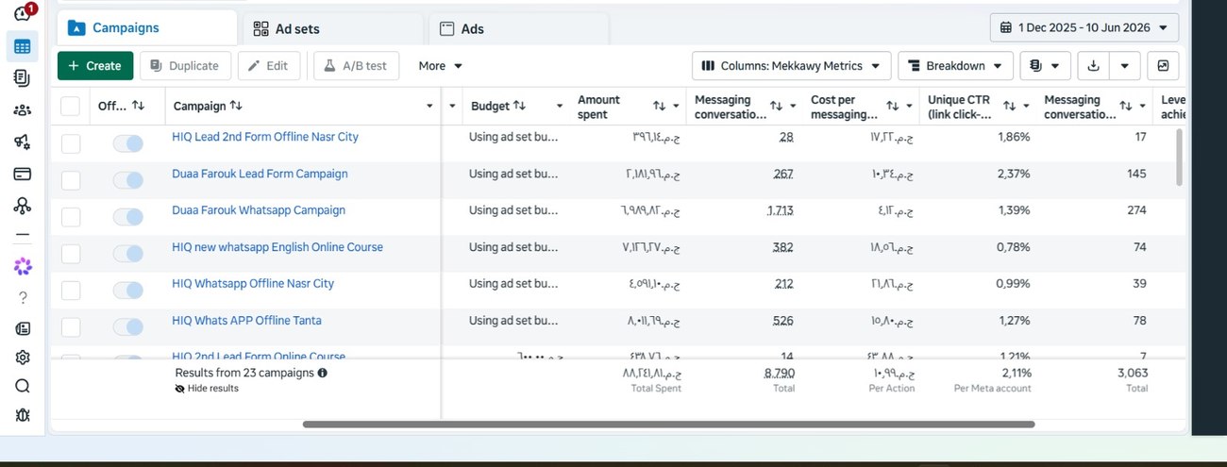Click the horizontal scrollbar below the table

[x=668, y=425]
